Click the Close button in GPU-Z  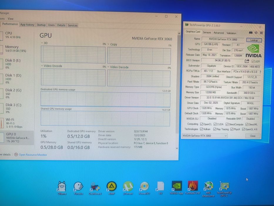click(253, 136)
